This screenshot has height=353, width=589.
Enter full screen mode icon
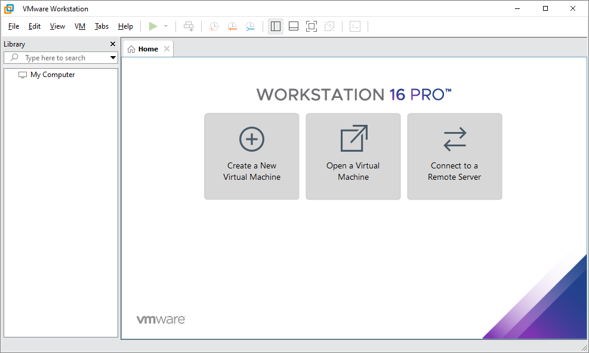(x=312, y=26)
